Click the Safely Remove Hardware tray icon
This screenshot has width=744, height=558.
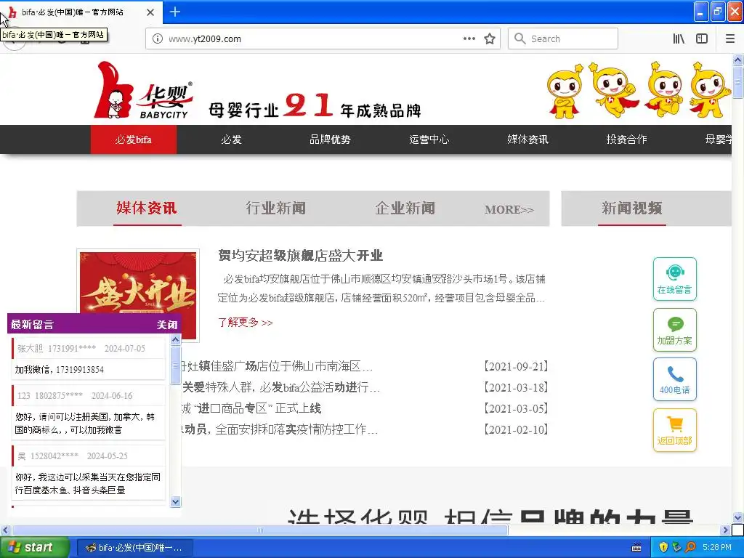tap(676, 547)
